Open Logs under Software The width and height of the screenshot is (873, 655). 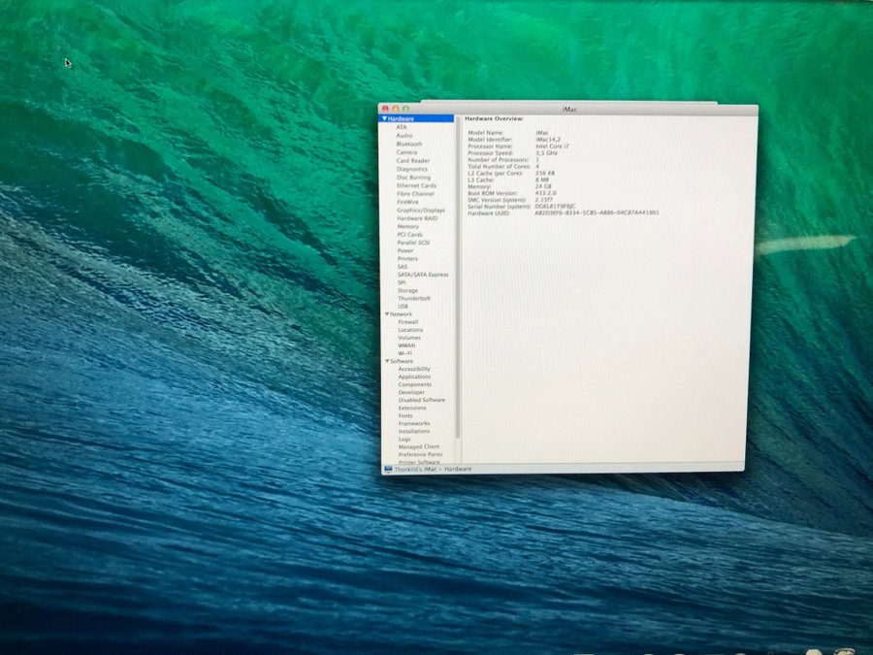(404, 439)
